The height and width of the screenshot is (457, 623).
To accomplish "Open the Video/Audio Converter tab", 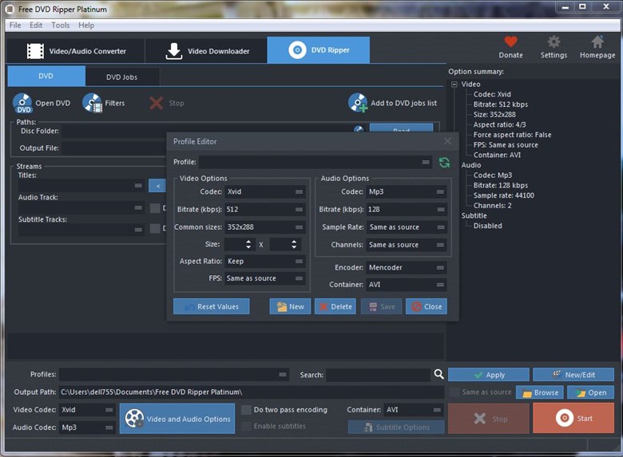I will pos(76,51).
